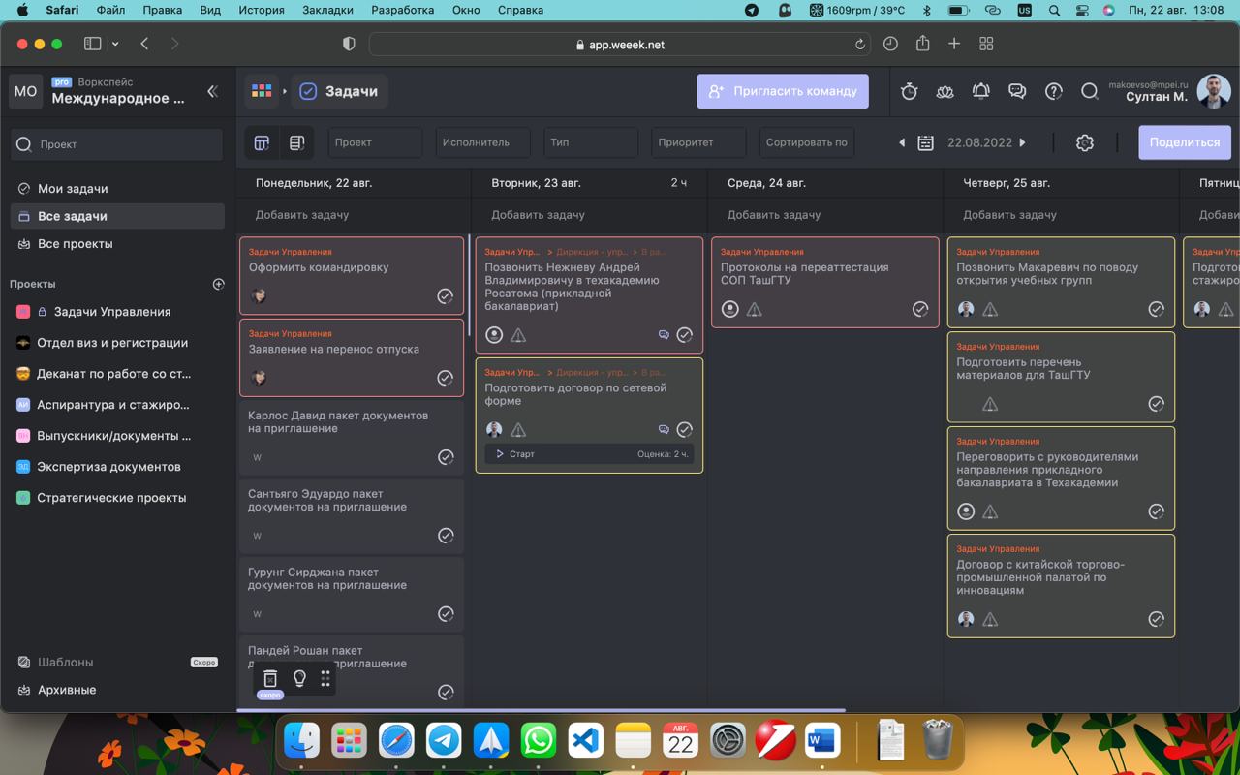Click the Проект search field in sidebar
Viewport: 1240px width, 775px height.
(x=116, y=144)
